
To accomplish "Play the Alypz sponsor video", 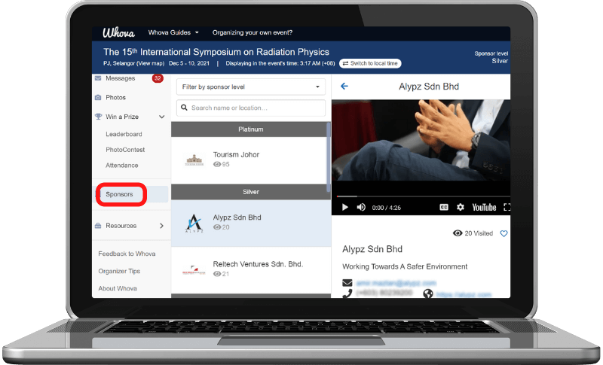I will click(x=345, y=207).
